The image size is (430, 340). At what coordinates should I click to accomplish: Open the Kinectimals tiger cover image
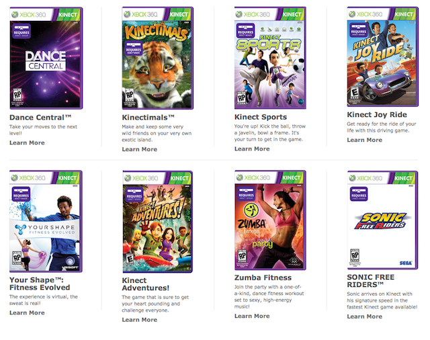[158, 58]
